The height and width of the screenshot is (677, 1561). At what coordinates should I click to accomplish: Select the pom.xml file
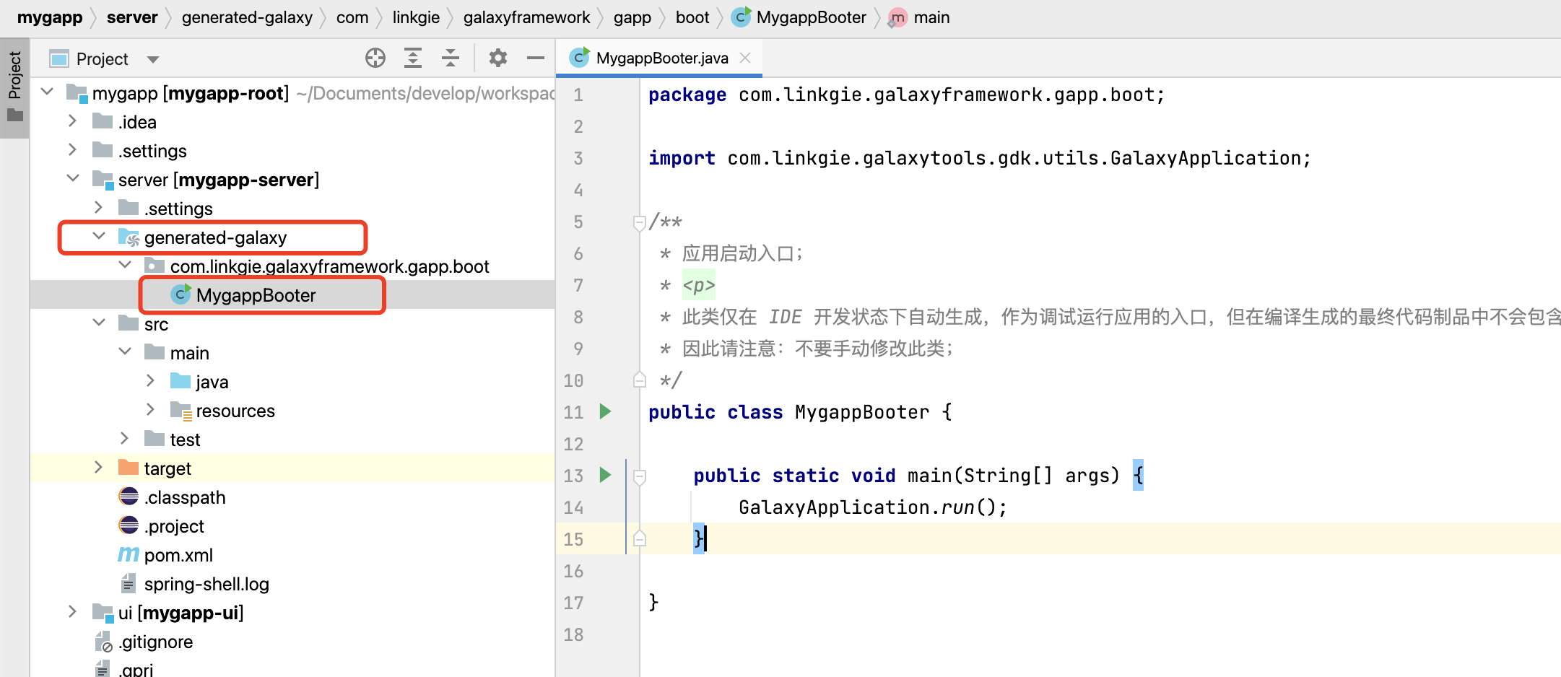tap(292, 555)
